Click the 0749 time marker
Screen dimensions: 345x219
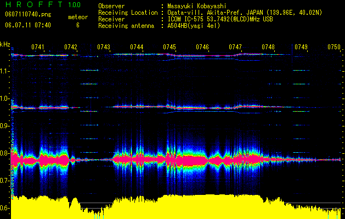301,47
